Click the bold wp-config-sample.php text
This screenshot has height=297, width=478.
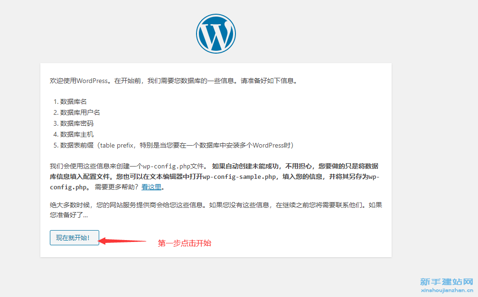point(239,176)
